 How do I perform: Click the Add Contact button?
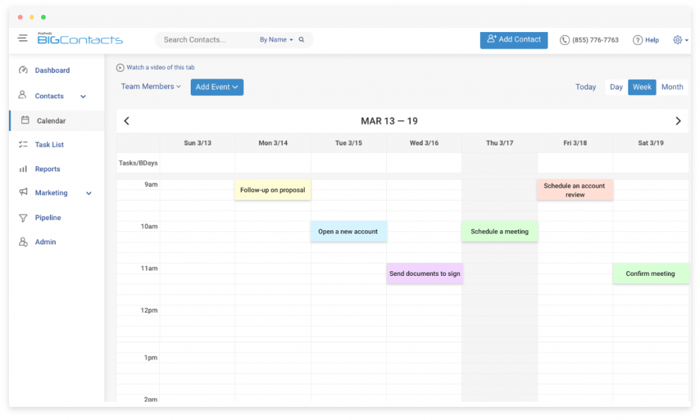coord(513,40)
